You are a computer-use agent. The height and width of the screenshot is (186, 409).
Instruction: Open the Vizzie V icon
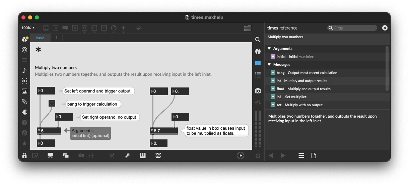click(24, 122)
